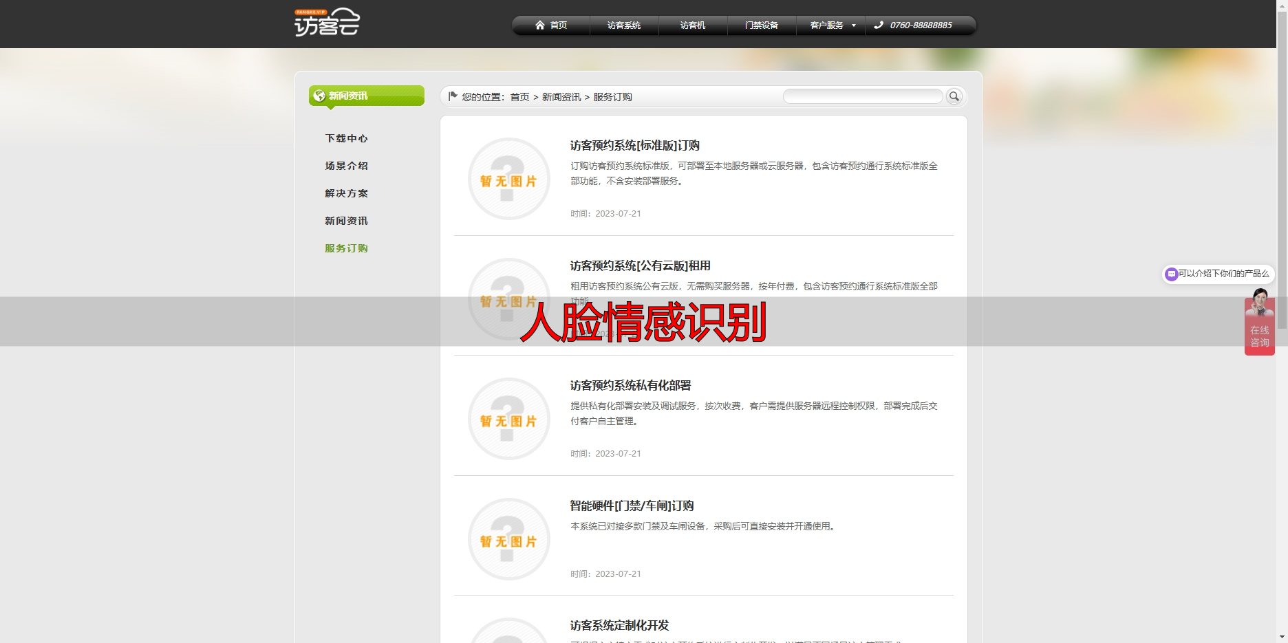Viewport: 1288px width, 643px height.
Task: Select 新闻资讯 in the sidebar list
Action: (347, 221)
